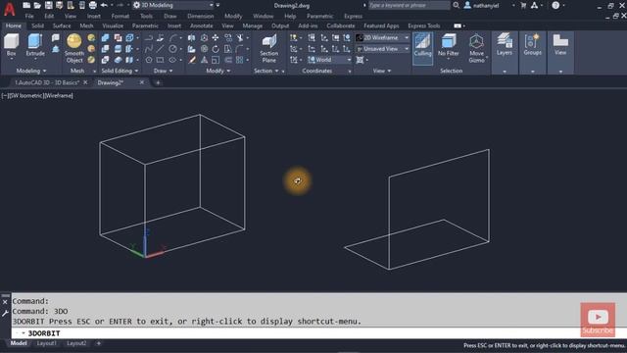Activate the Move Gizmo
627x353 pixels.
pyautogui.click(x=476, y=48)
